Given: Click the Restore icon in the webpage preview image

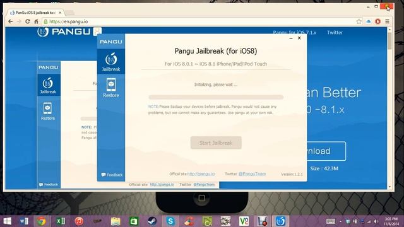Looking at the screenshot, I should click(x=48, y=111).
